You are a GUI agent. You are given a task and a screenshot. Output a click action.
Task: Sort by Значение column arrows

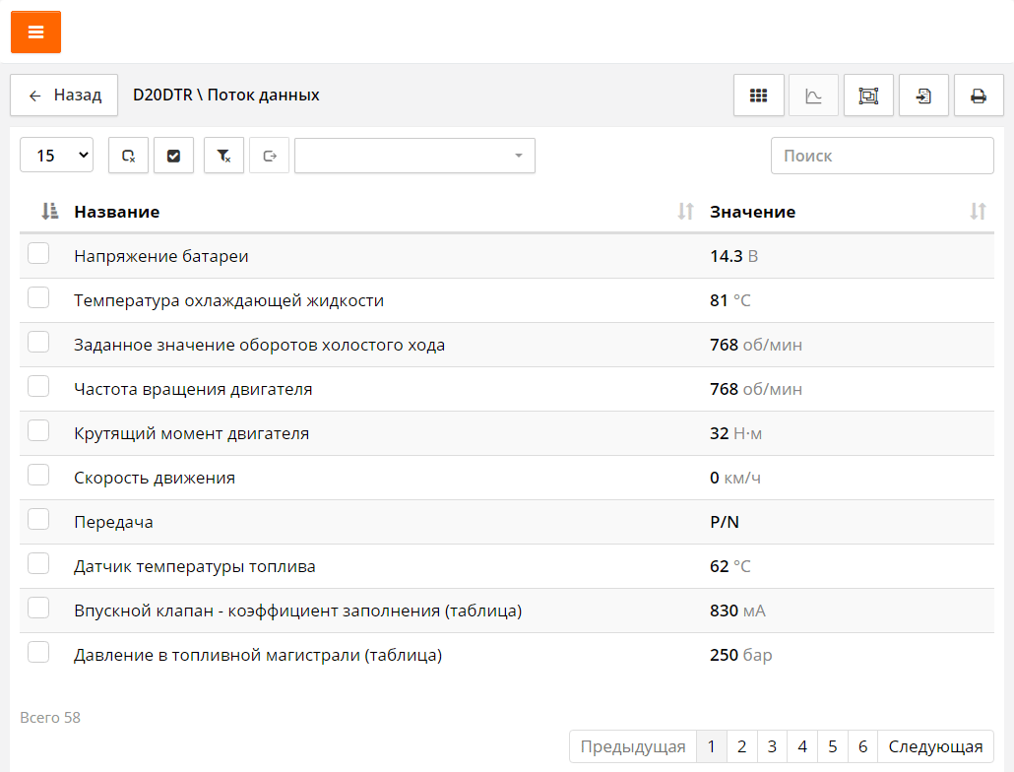pyautogui.click(x=977, y=212)
